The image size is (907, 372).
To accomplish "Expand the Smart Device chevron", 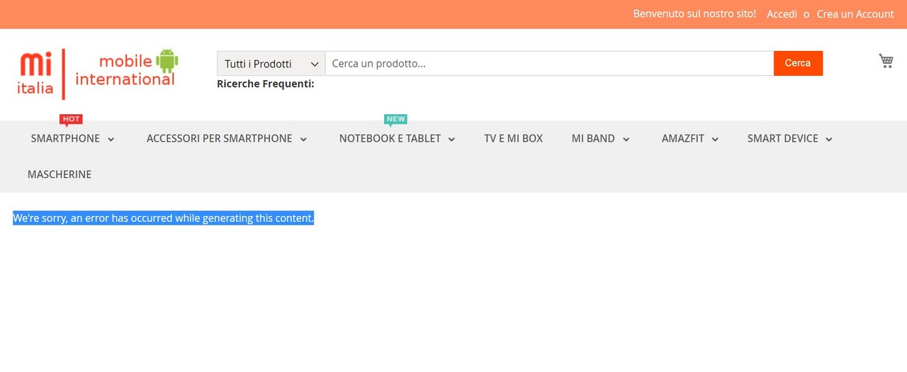I will 829,140.
